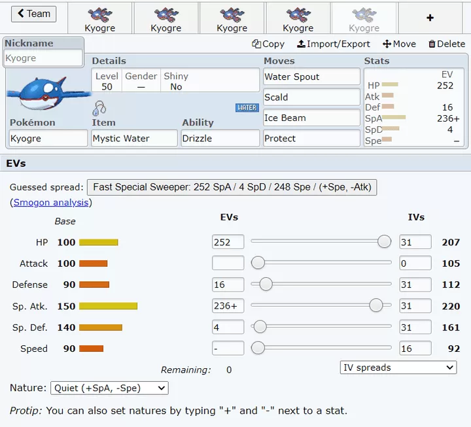Screen dimensions: 471x427
Task: Open the Smogon analysis link
Action: (x=51, y=203)
